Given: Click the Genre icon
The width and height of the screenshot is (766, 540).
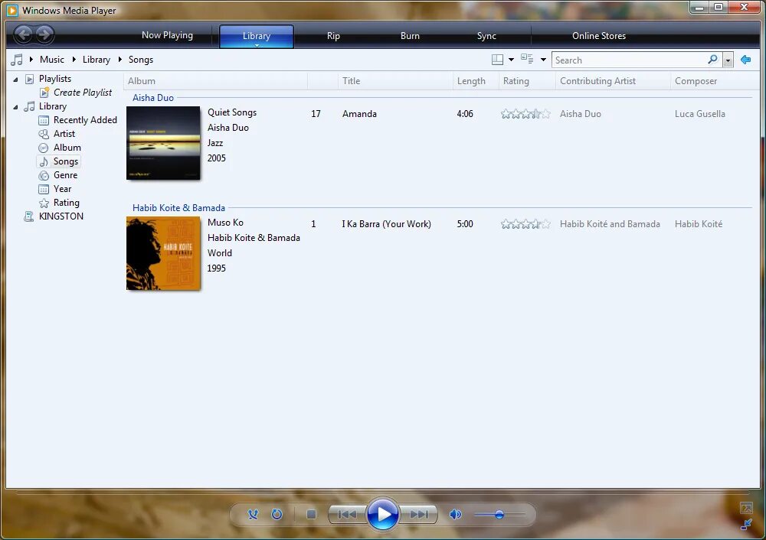Looking at the screenshot, I should click(44, 175).
